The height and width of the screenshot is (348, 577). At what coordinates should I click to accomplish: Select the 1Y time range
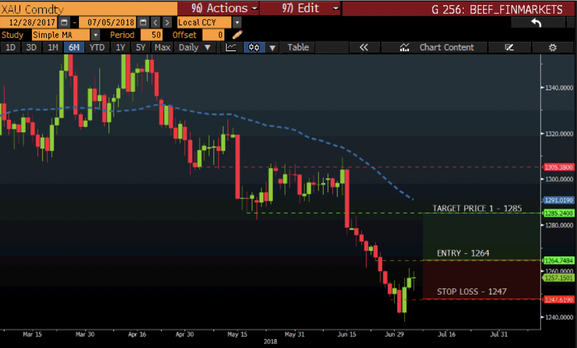click(x=120, y=47)
